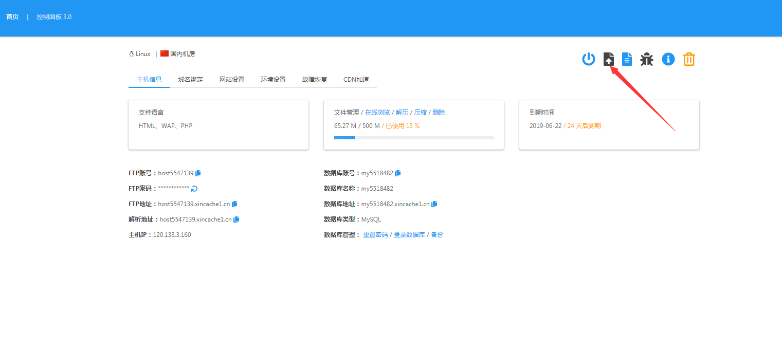782x349 pixels.
Task: Click the 解压 link
Action: click(402, 112)
